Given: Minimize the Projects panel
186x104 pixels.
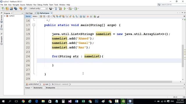Looking at the screenshot, I should point(22,13).
